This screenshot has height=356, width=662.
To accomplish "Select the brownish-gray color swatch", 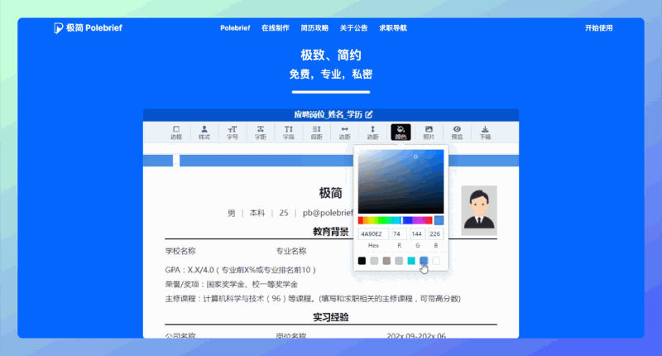I will tap(386, 261).
